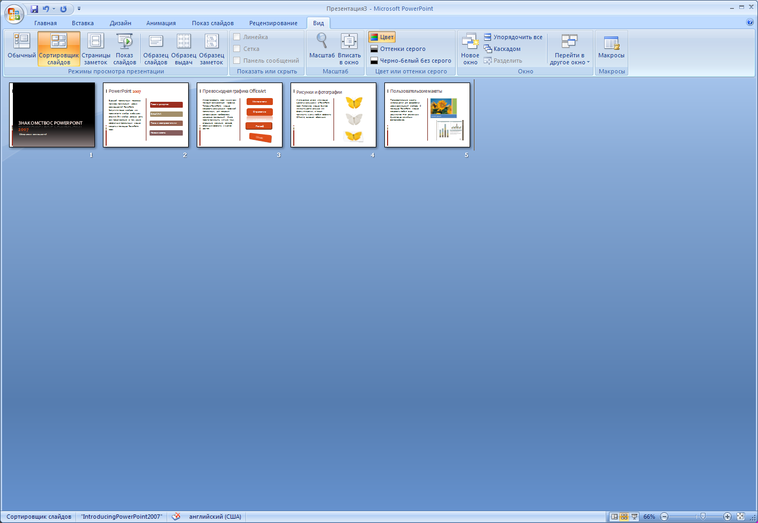Select Сортировщик слайдов view
Image resolution: width=758 pixels, height=523 pixels.
click(59, 49)
